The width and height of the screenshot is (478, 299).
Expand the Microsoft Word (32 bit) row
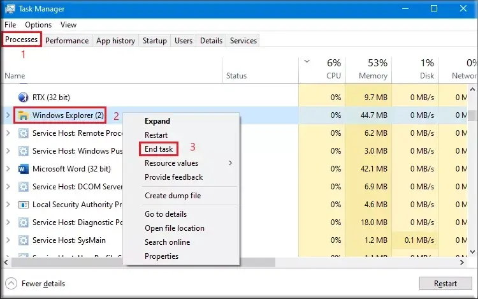pos(8,169)
